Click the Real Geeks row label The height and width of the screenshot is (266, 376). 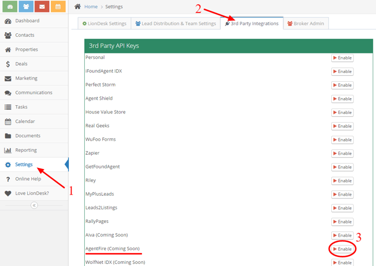pos(97,126)
